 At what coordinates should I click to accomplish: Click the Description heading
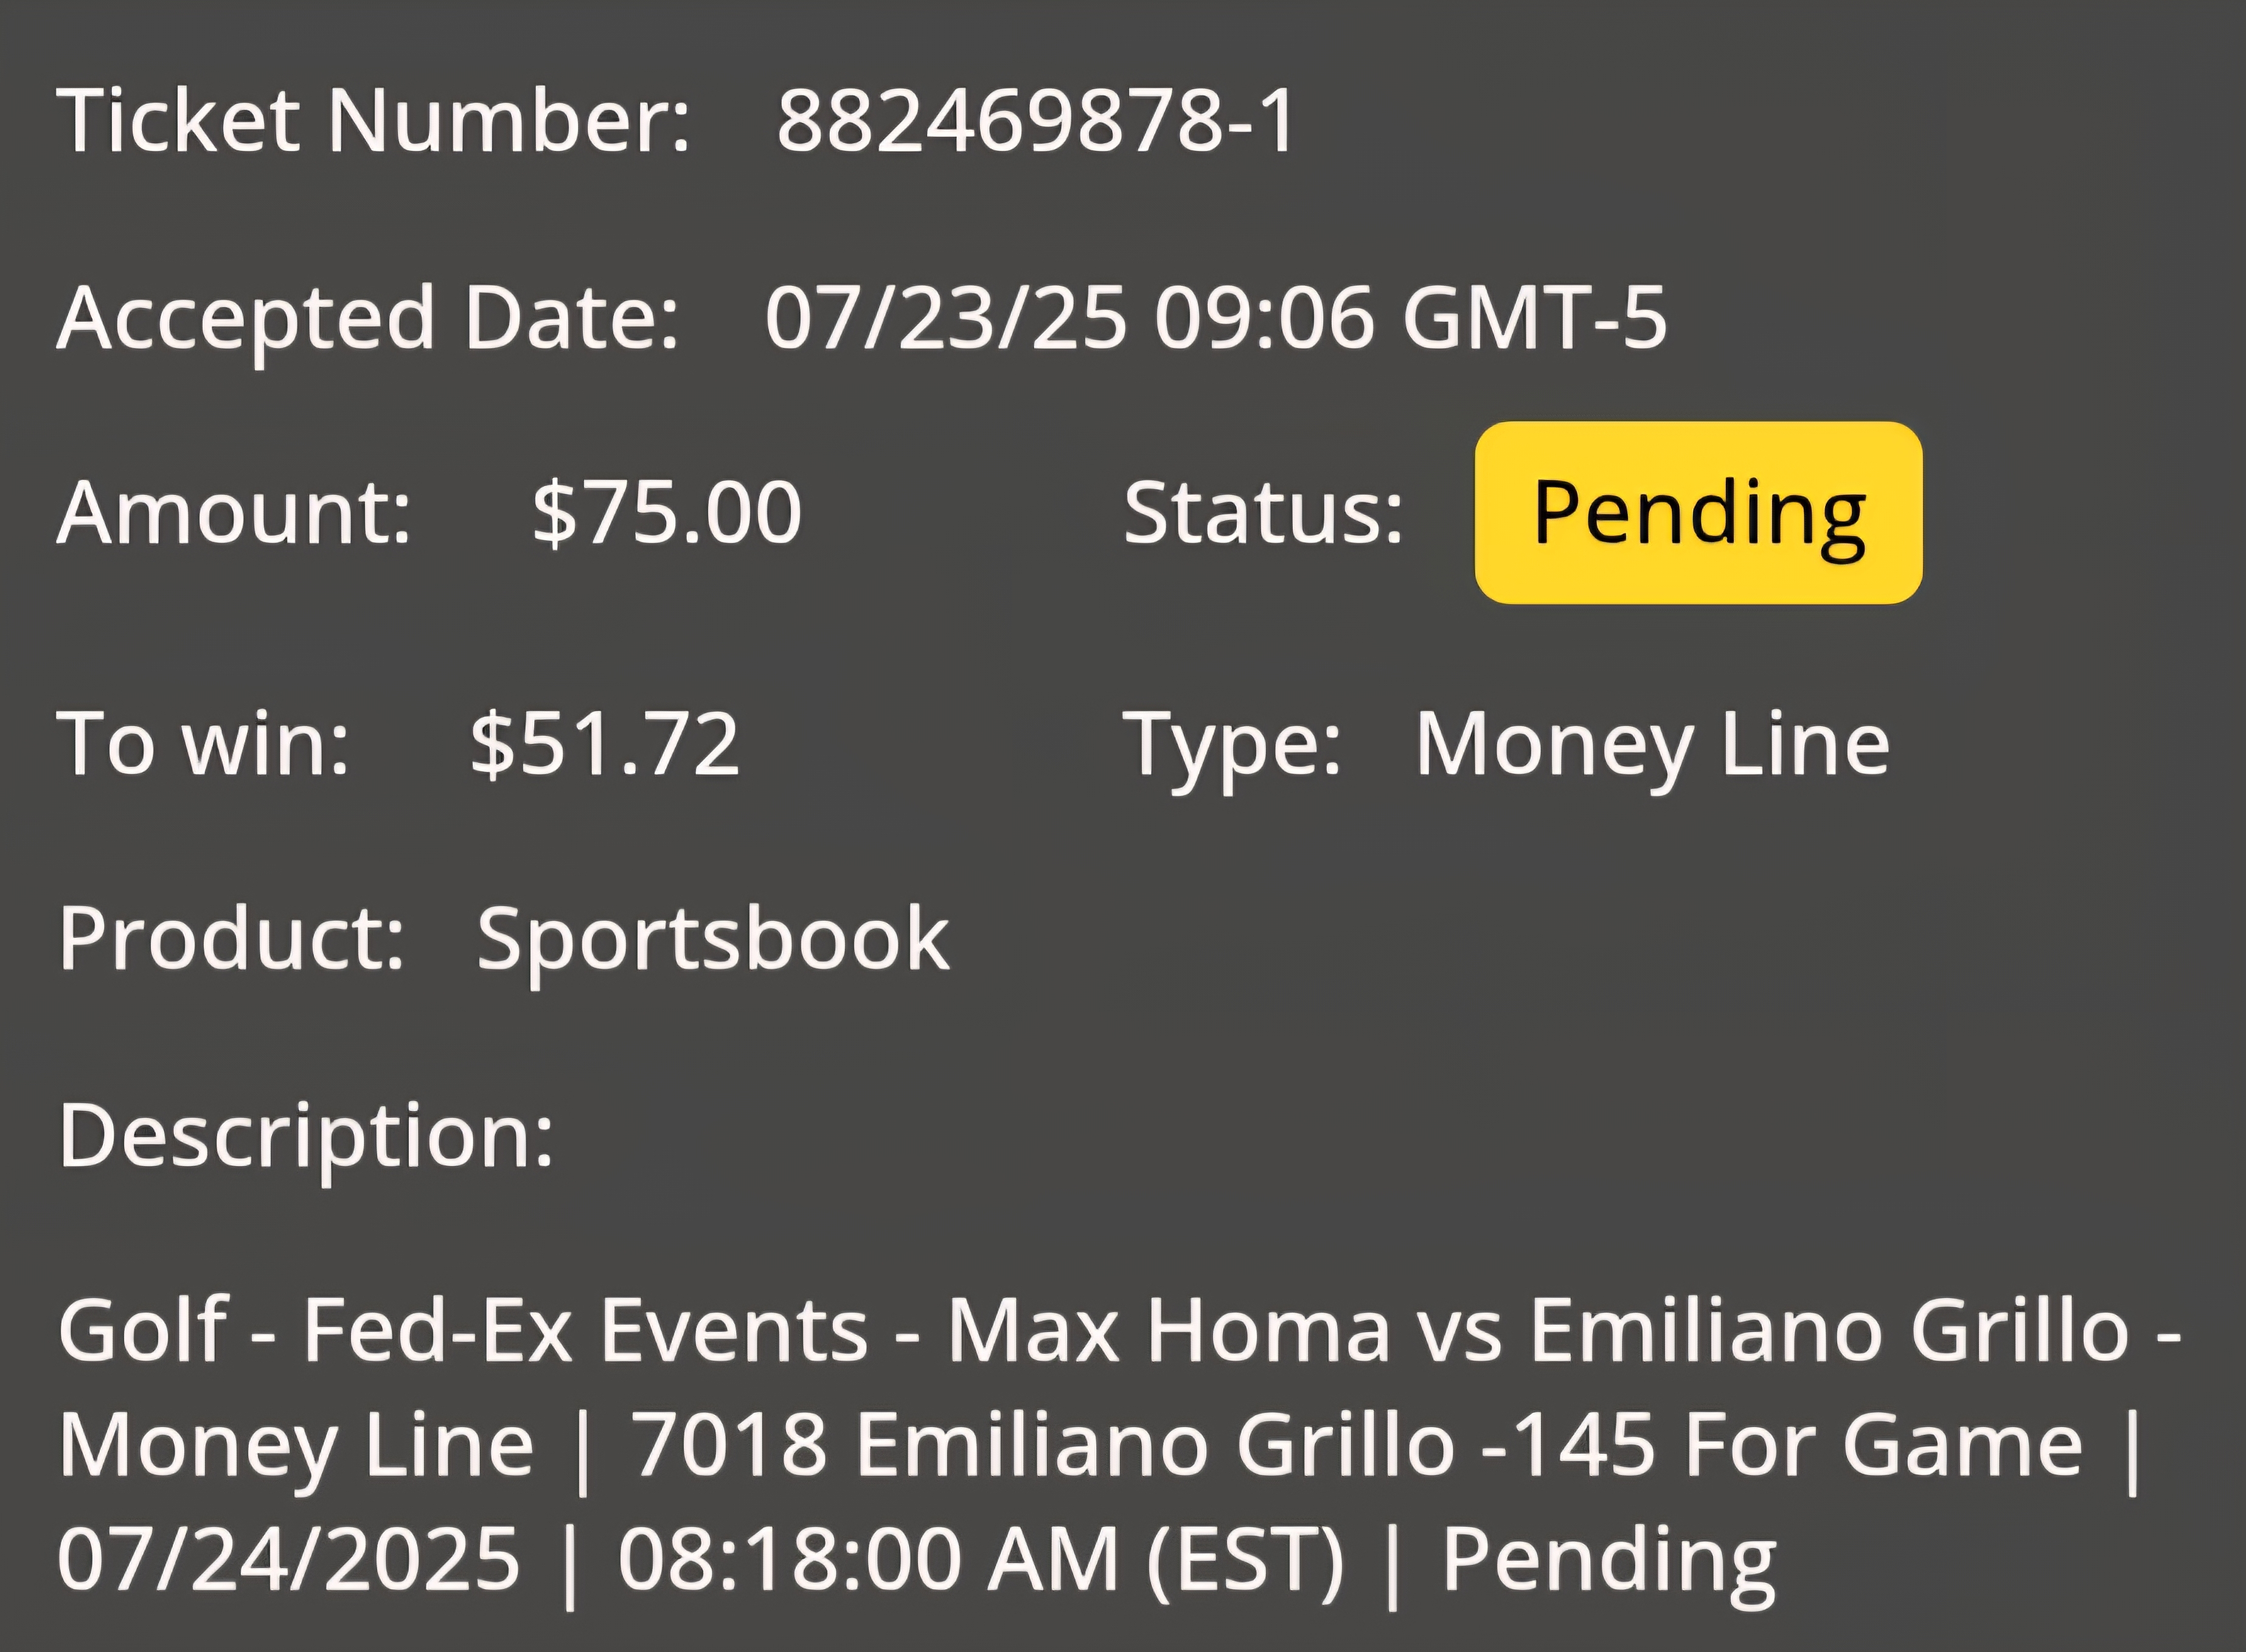click(x=306, y=1136)
